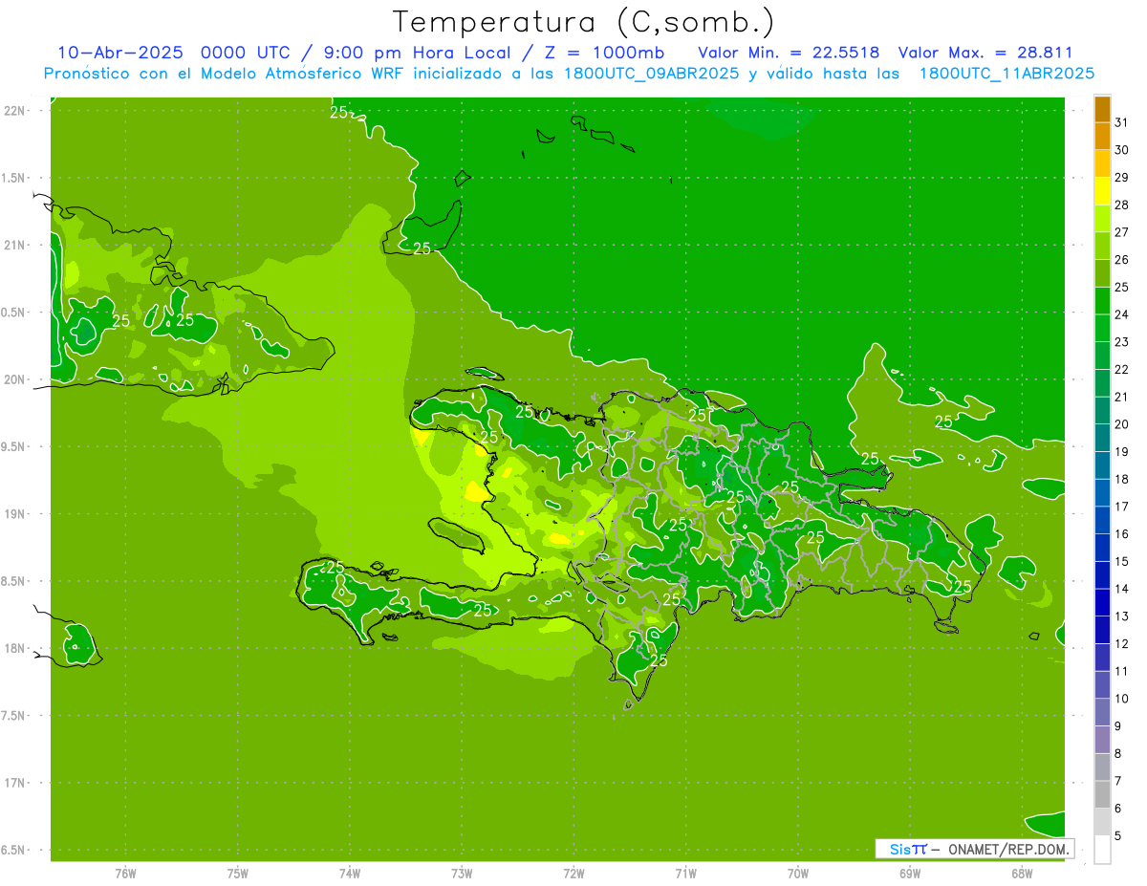Click the "20N" latitude label
This screenshot has width=1147, height=886.
pyautogui.click(x=14, y=379)
